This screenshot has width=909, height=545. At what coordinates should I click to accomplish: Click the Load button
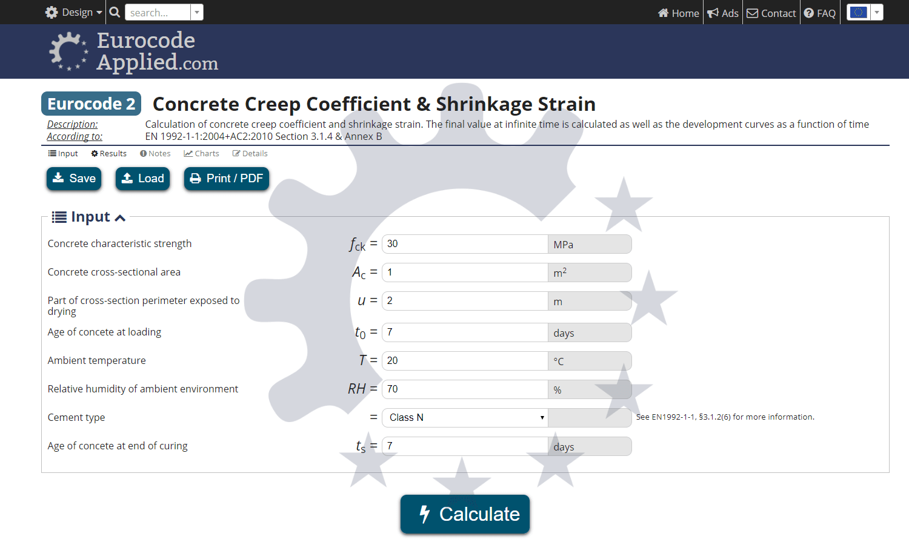[x=143, y=179]
